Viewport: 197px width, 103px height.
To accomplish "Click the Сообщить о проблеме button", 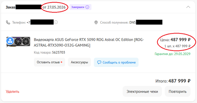I will tap(116, 62).
